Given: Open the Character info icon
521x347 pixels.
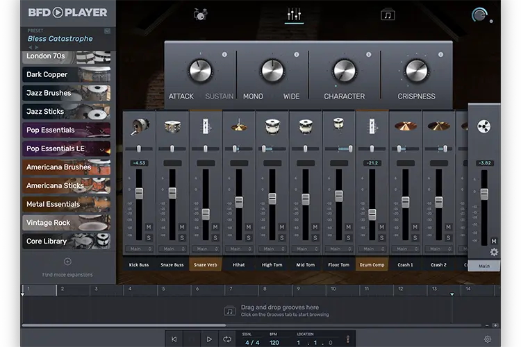Looking at the screenshot, I should [368, 54].
